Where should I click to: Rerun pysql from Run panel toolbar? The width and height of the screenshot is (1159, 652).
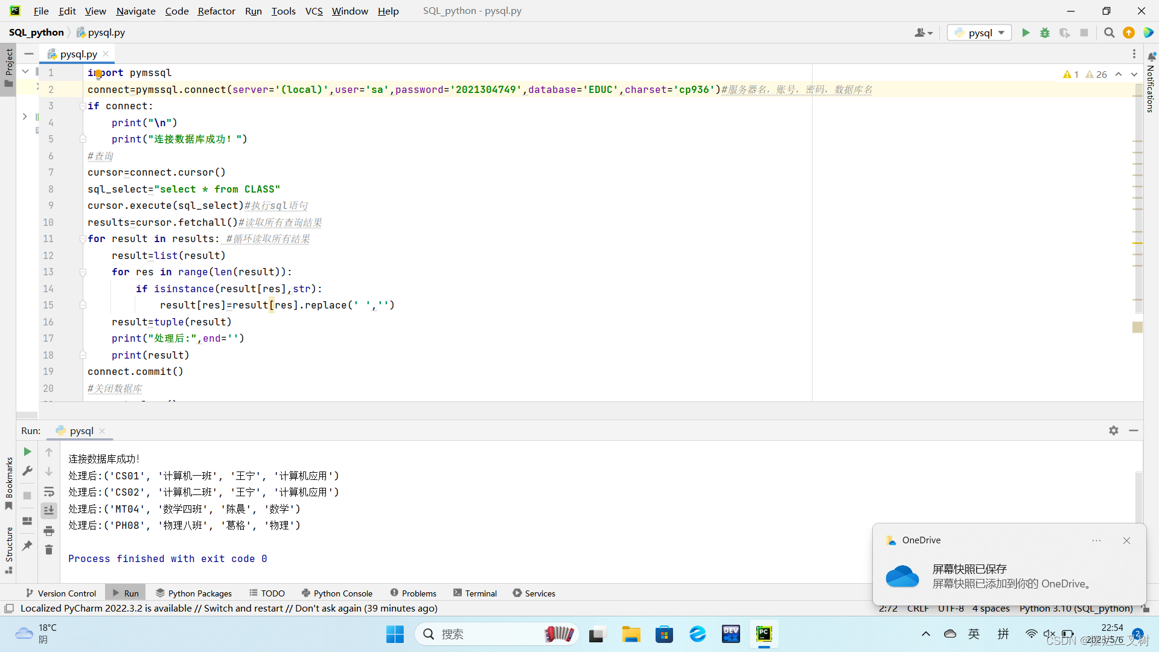click(x=27, y=452)
